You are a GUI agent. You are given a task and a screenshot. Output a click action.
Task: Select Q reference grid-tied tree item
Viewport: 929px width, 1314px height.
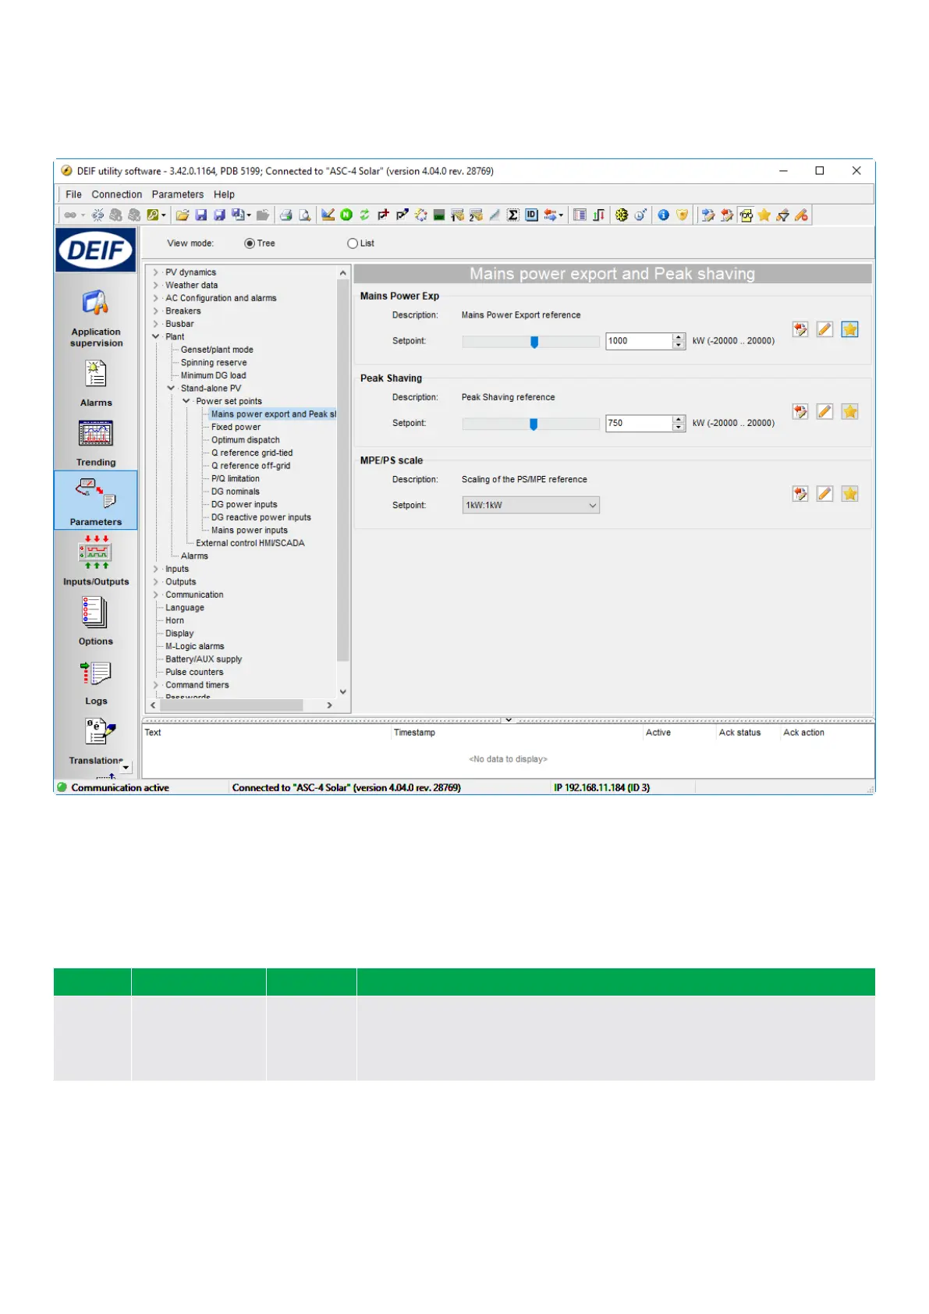click(x=252, y=453)
